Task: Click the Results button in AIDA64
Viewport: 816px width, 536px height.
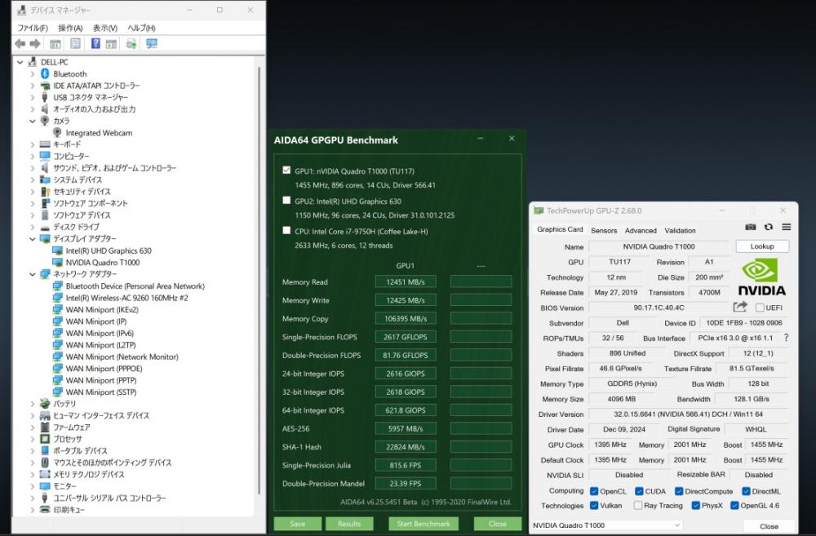Action: click(x=349, y=524)
